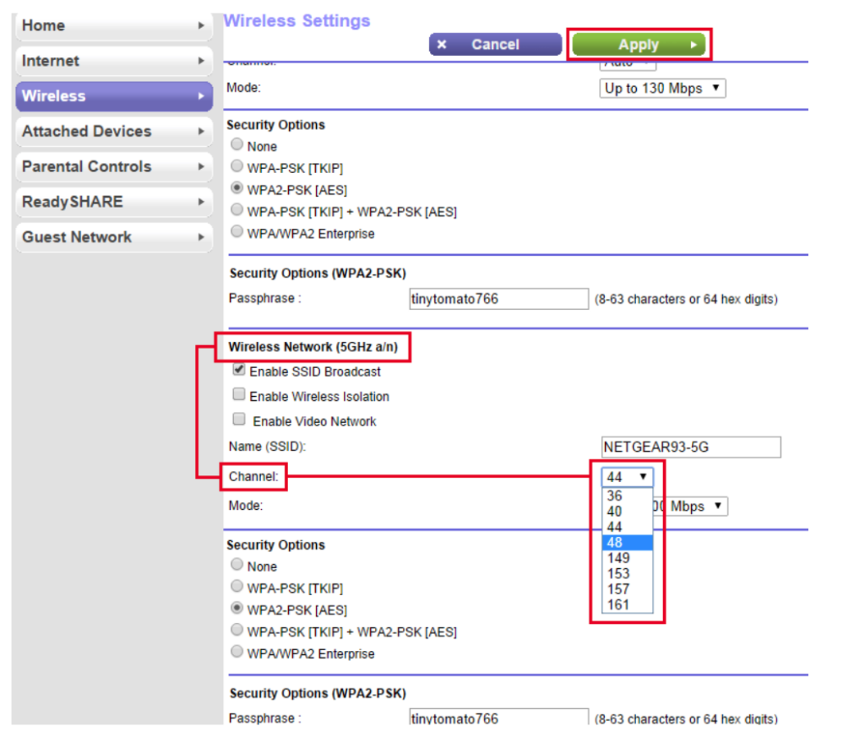Open Attached Devices section
This screenshot has width=865, height=737.
[x=113, y=132]
